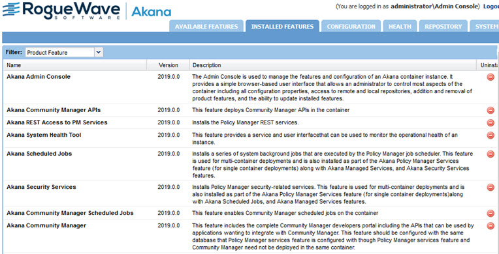The image size is (499, 254).
Task: Remove Akana Community Manager Scheduled Jobs
Action: pyautogui.click(x=491, y=214)
